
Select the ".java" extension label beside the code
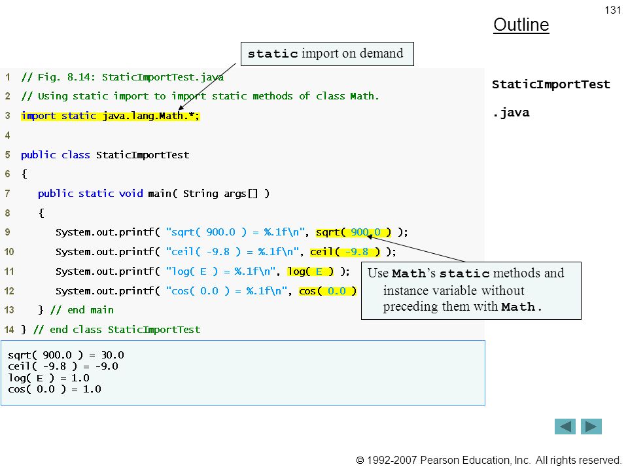[511, 113]
